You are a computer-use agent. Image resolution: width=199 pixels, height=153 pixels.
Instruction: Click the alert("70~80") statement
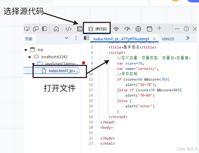pos(140,95)
